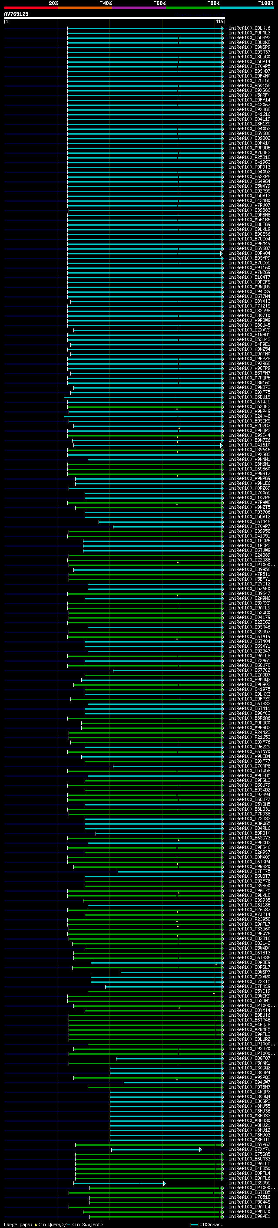This screenshot has height=1228, width=278.
Task: Click the 419 query length label
Action: [219, 21]
